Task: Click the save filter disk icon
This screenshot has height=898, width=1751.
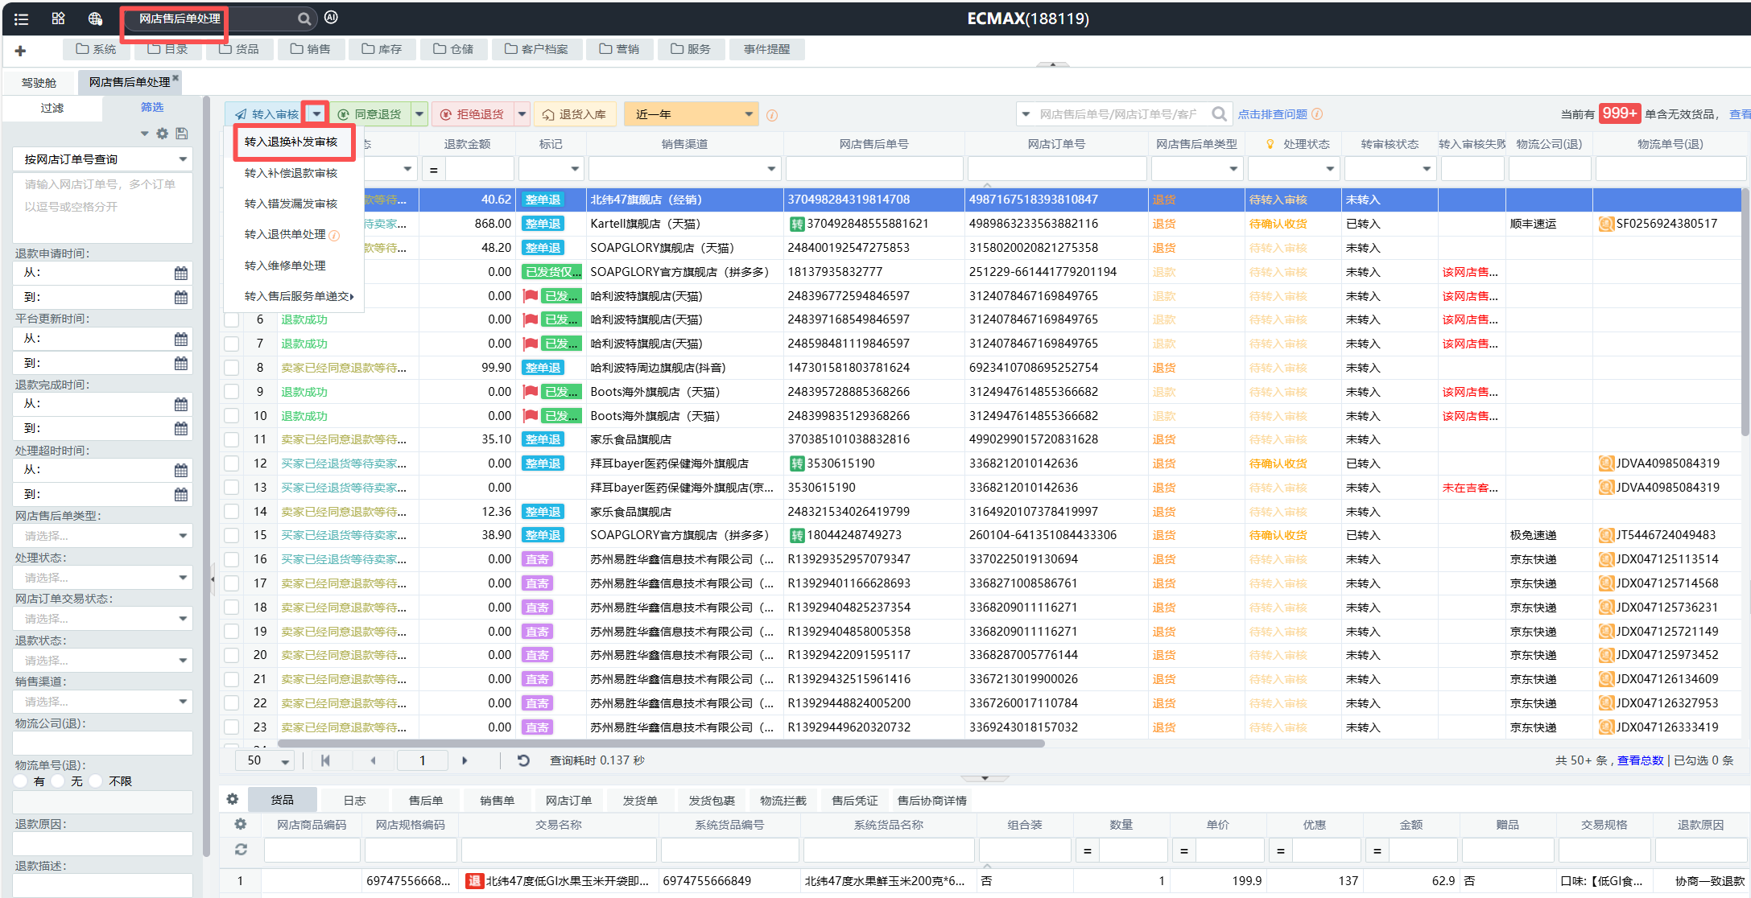Action: (182, 134)
